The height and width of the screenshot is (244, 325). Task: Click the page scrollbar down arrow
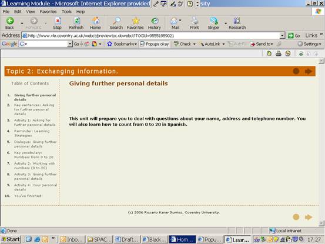pyautogui.click(x=321, y=223)
